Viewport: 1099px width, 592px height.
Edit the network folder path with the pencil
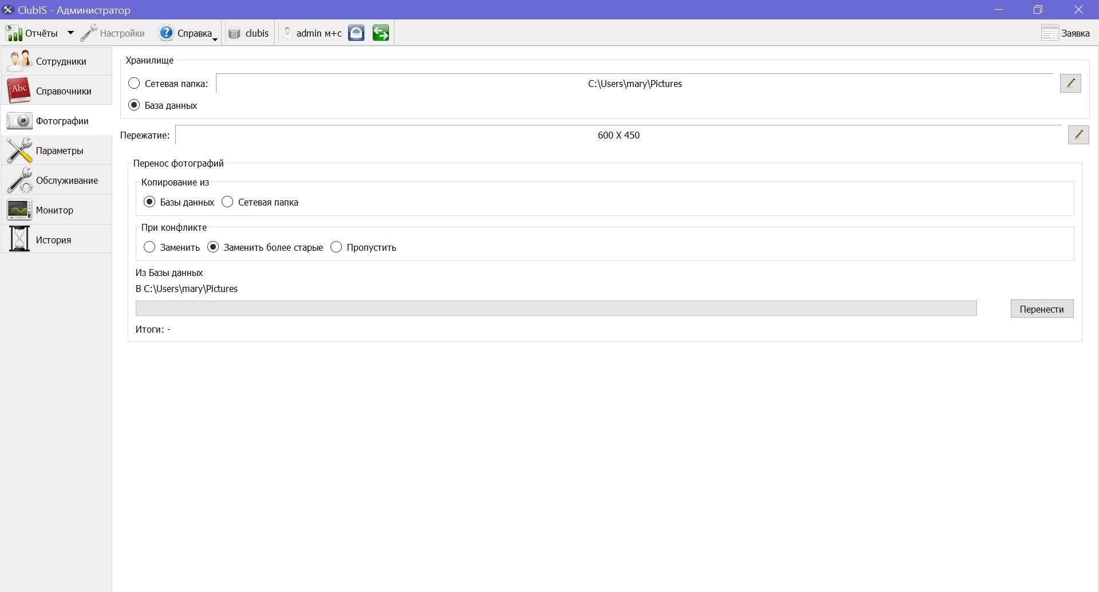point(1070,83)
